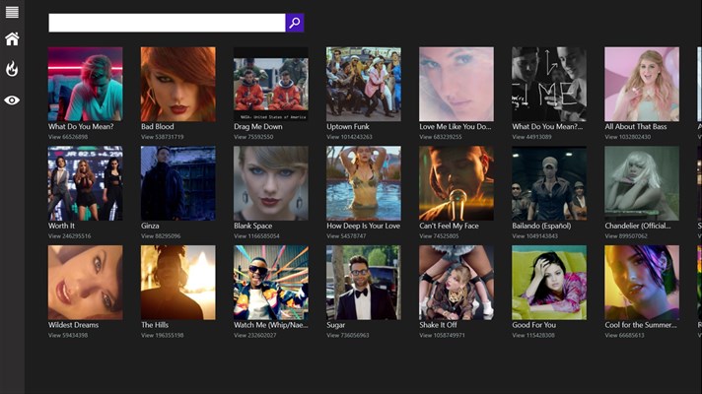The height and width of the screenshot is (394, 702).
Task: Click the How Deep Is Your Love title
Action: coord(363,226)
